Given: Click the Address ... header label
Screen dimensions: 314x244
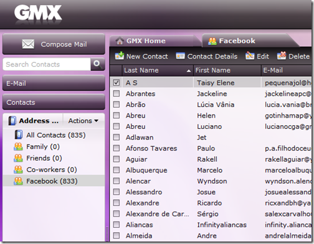Looking at the screenshot, I should coord(39,121).
